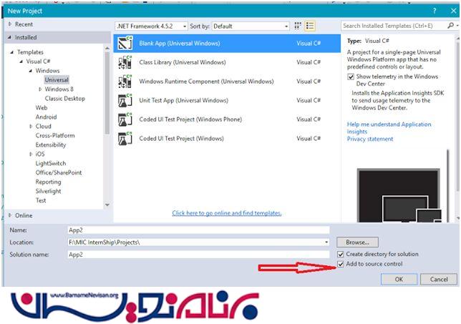Viewport: 461px width, 324px height.
Task: Collapse the Installed section
Action: pyautogui.click(x=9, y=37)
